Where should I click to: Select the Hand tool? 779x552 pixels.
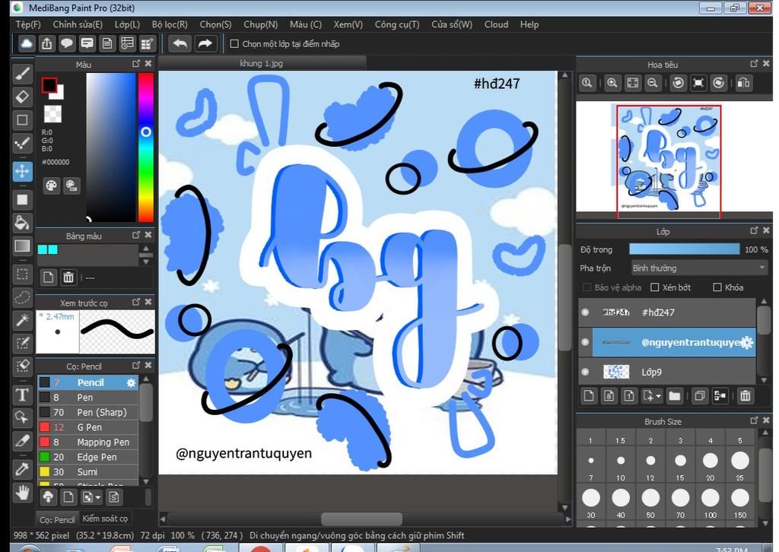tap(22, 493)
